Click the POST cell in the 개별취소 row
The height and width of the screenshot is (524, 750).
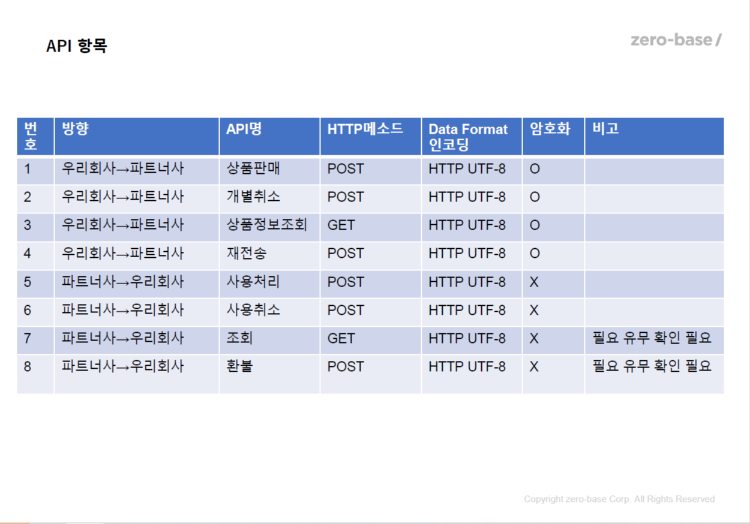371,198
